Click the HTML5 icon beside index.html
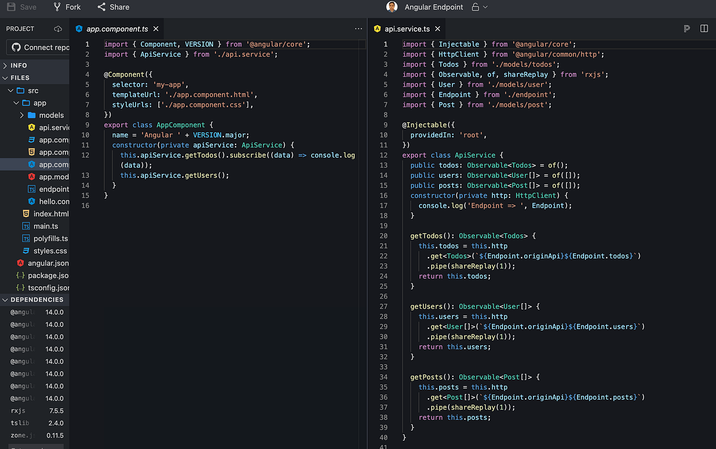716x449 pixels. (x=26, y=213)
